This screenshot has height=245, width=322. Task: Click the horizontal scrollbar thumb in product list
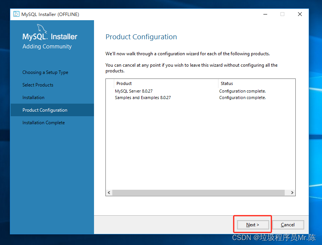(198, 192)
